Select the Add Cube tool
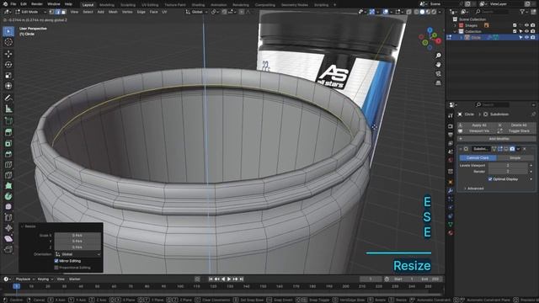 [8, 120]
